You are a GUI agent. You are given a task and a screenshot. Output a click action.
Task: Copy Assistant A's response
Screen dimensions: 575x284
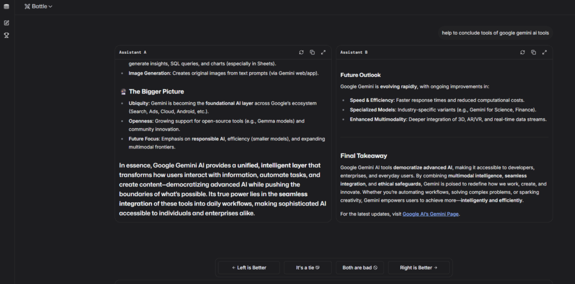click(312, 52)
